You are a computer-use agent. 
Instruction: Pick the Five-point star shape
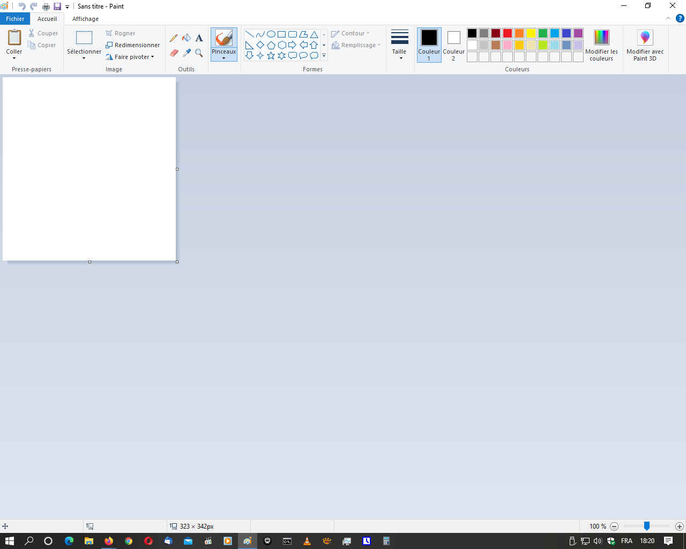[271, 56]
